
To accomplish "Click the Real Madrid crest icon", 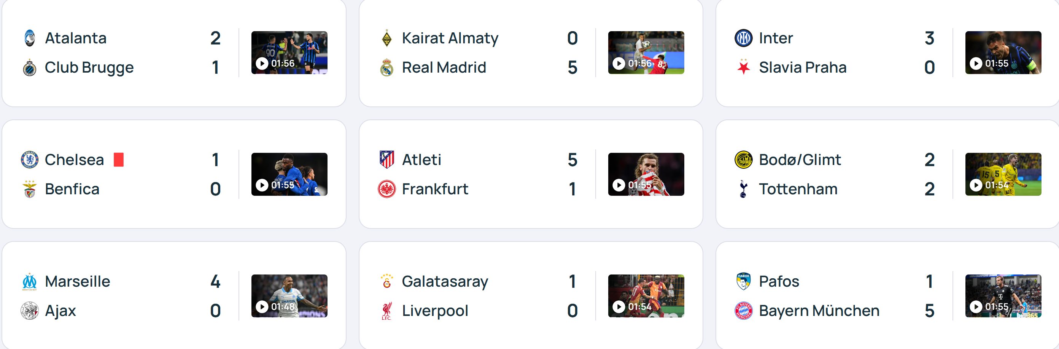I will tap(386, 67).
